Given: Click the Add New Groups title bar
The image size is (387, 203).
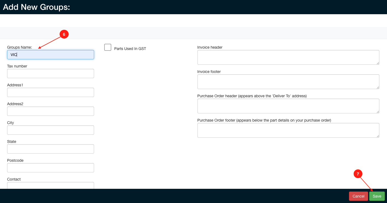Looking at the screenshot, I should point(36,7).
